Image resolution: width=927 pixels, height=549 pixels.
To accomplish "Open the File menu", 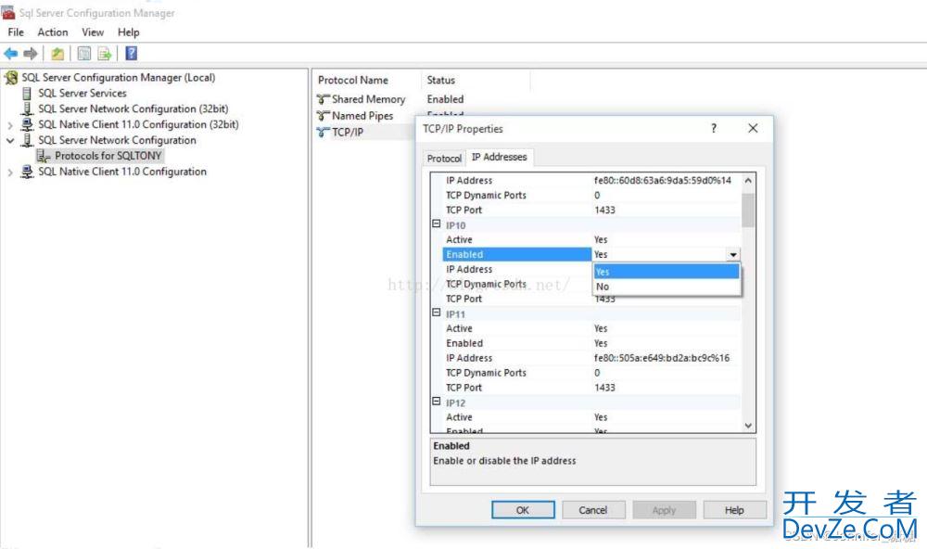I will 16,32.
